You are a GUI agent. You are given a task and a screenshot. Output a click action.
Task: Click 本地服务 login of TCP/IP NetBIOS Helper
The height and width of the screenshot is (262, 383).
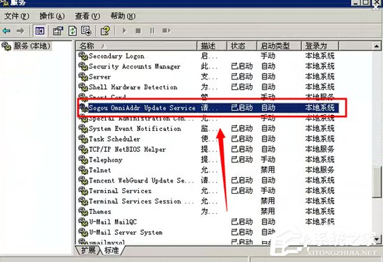click(x=320, y=149)
